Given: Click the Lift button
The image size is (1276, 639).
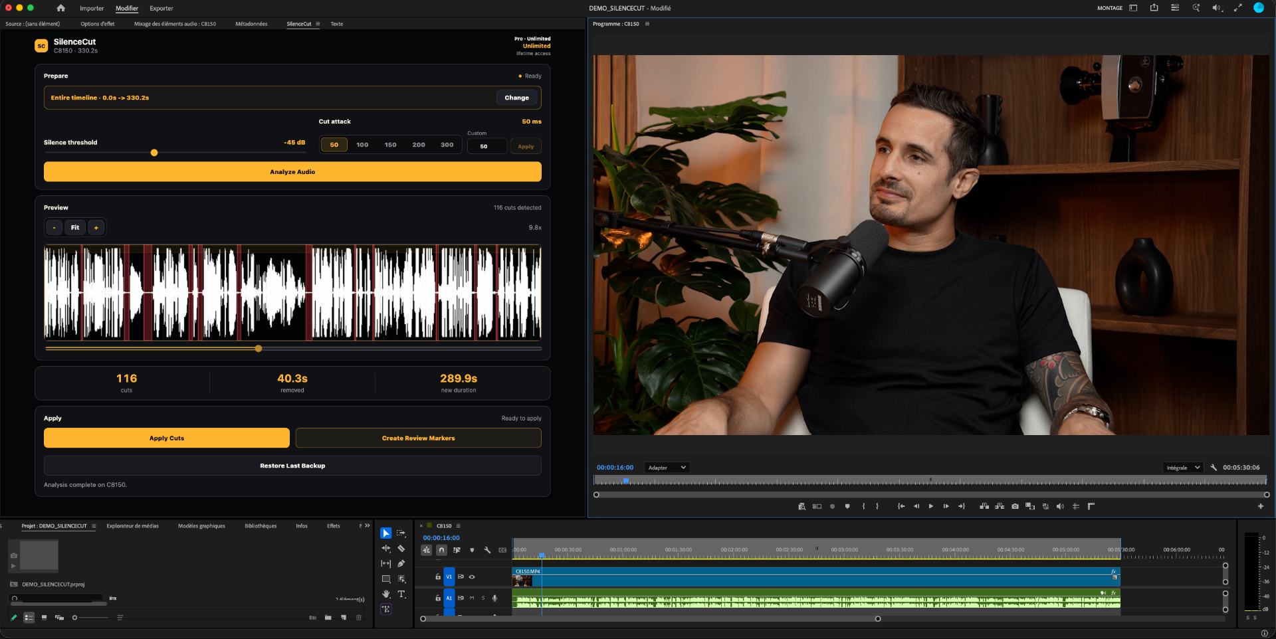Looking at the screenshot, I should (x=984, y=506).
